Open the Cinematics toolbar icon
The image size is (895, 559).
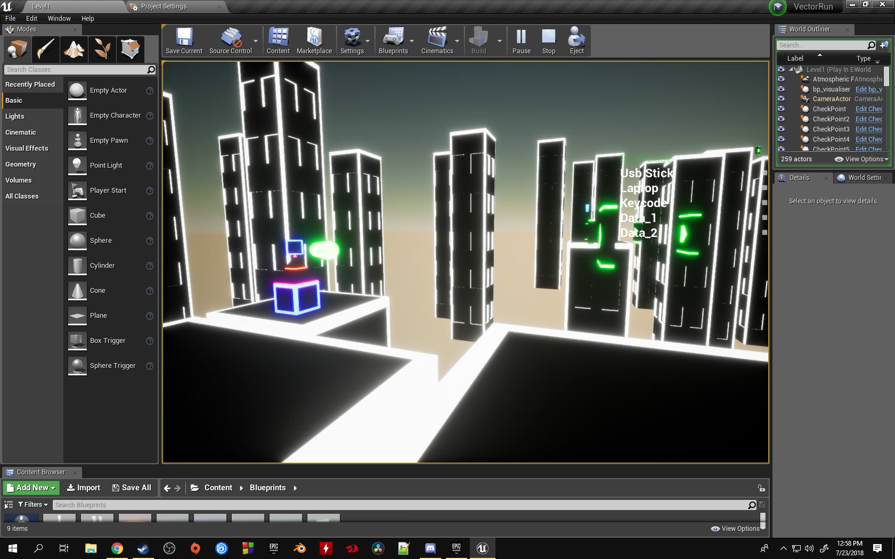pyautogui.click(x=437, y=41)
